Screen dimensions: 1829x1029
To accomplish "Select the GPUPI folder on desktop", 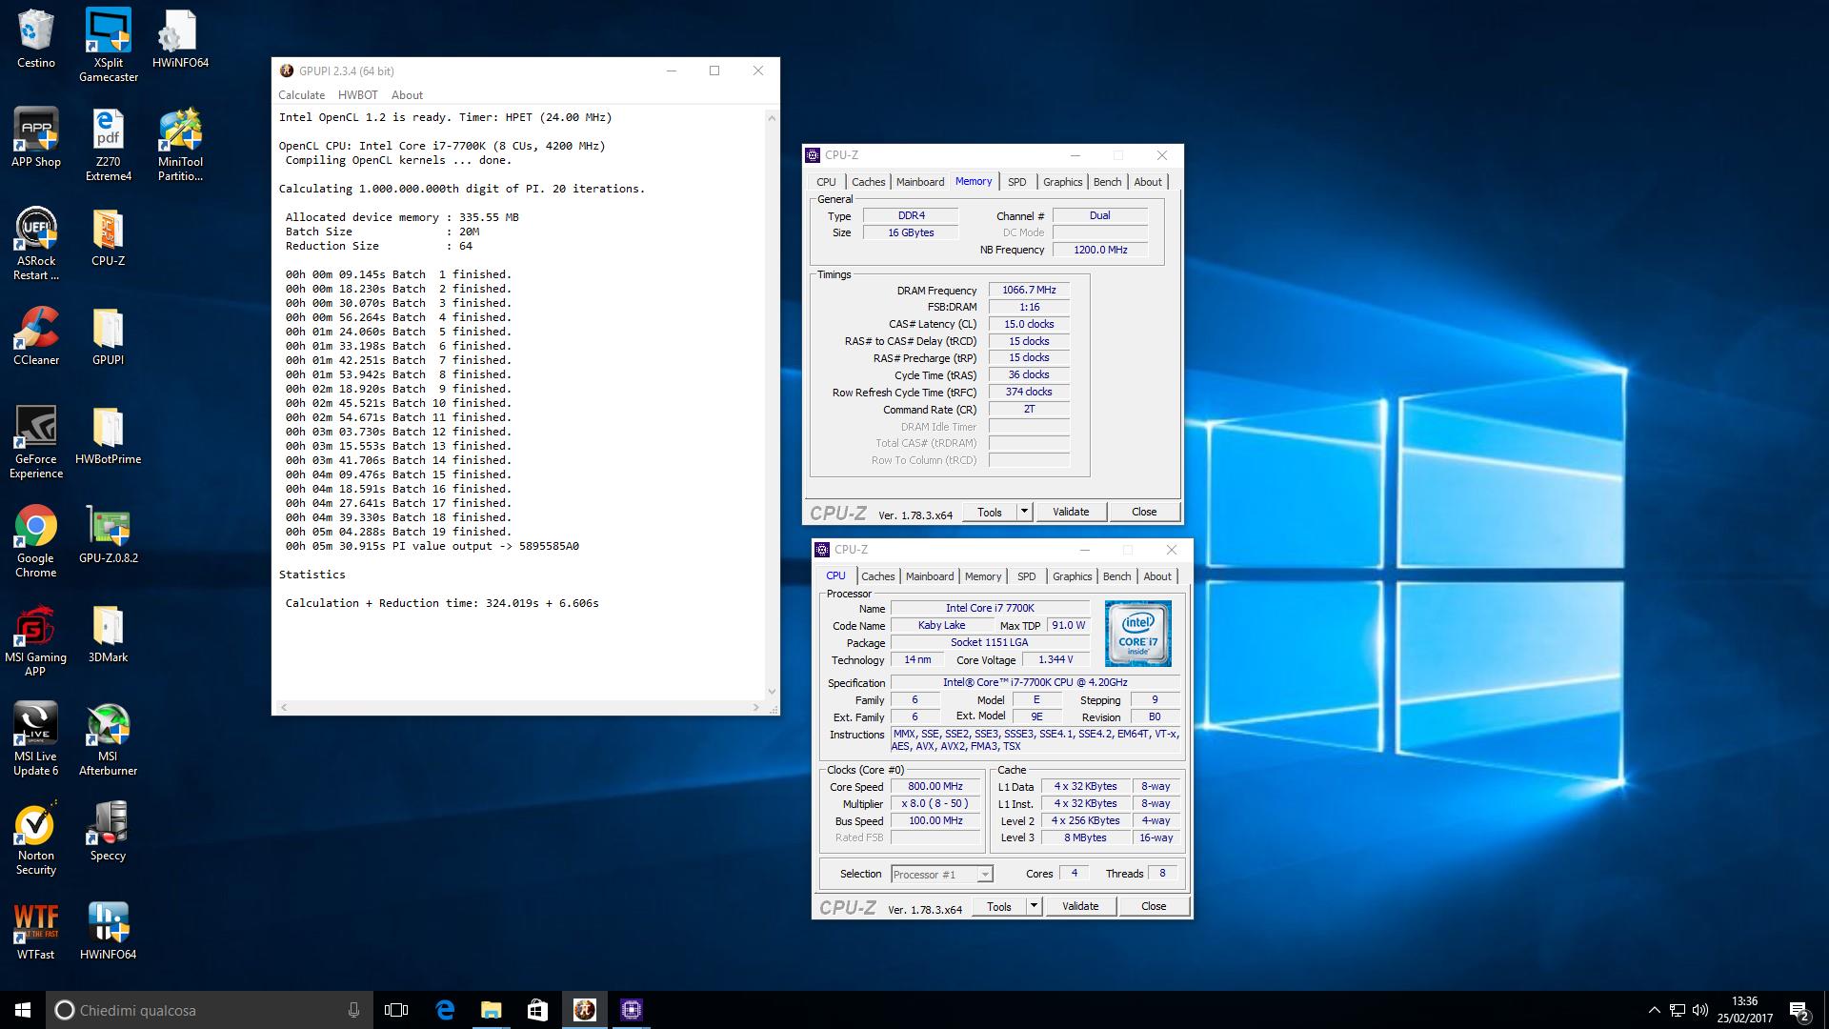I will pos(108,336).
